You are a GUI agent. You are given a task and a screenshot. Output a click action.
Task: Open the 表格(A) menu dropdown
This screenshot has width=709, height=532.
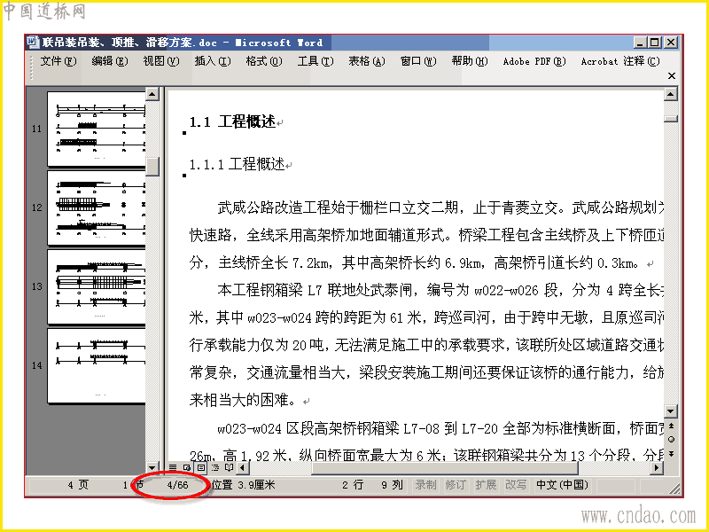(367, 61)
